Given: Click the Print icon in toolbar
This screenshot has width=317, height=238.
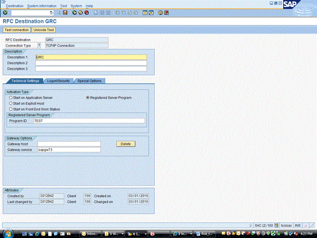Looking at the screenshot, I should (x=94, y=12).
